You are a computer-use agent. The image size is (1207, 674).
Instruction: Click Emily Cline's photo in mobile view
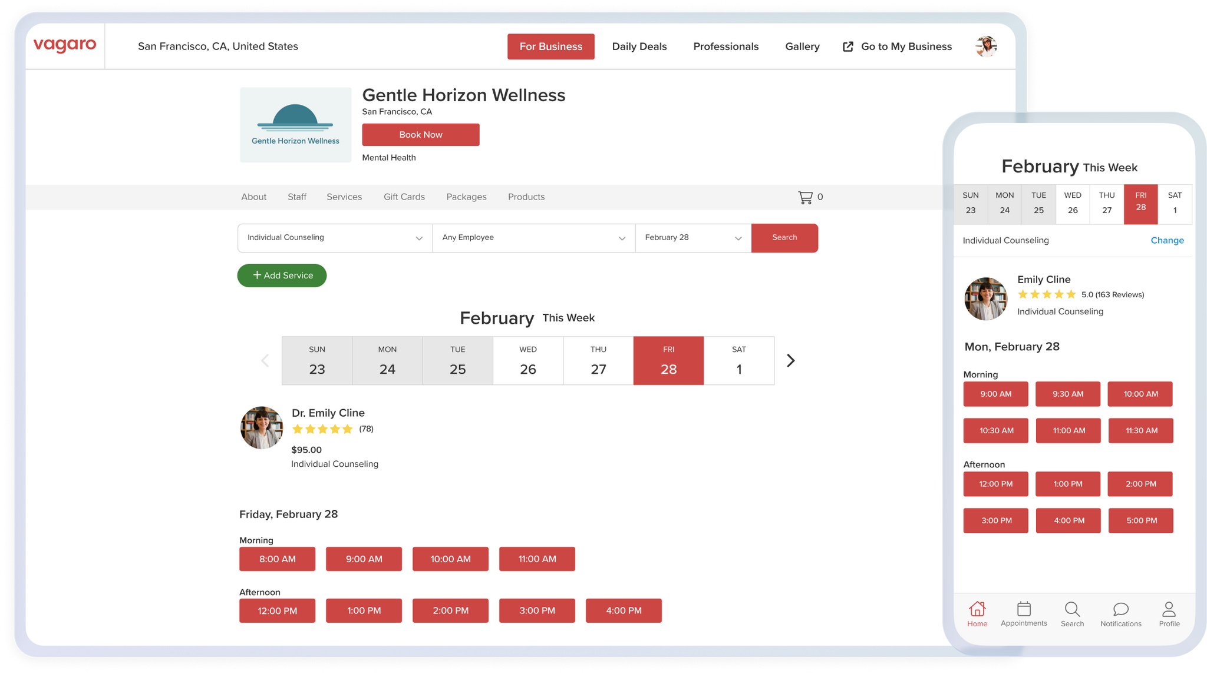pos(986,299)
